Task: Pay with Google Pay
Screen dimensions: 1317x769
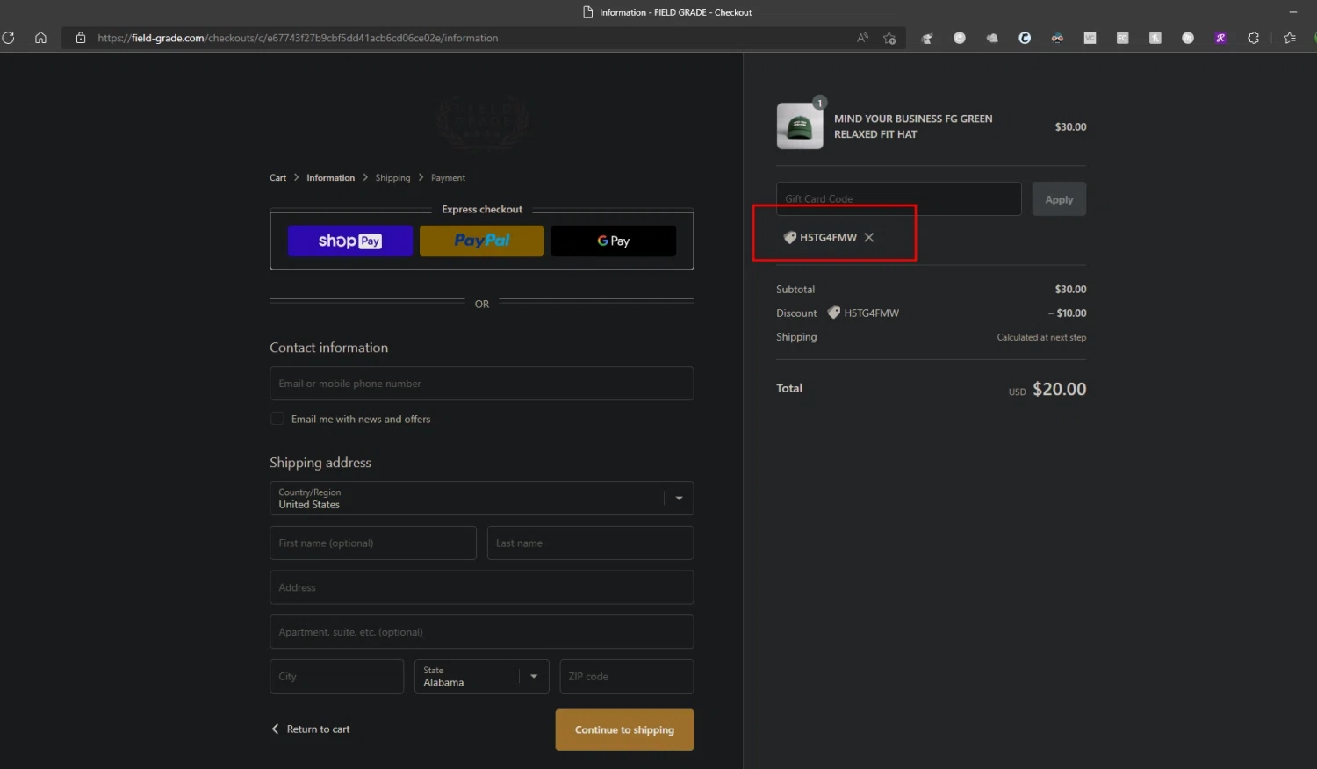Action: [x=614, y=241]
